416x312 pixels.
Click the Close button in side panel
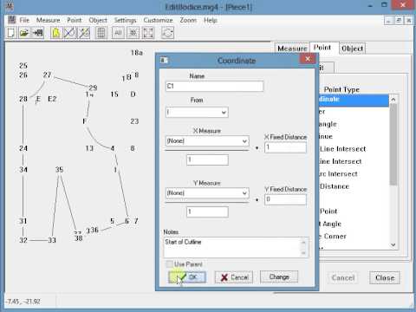click(385, 278)
